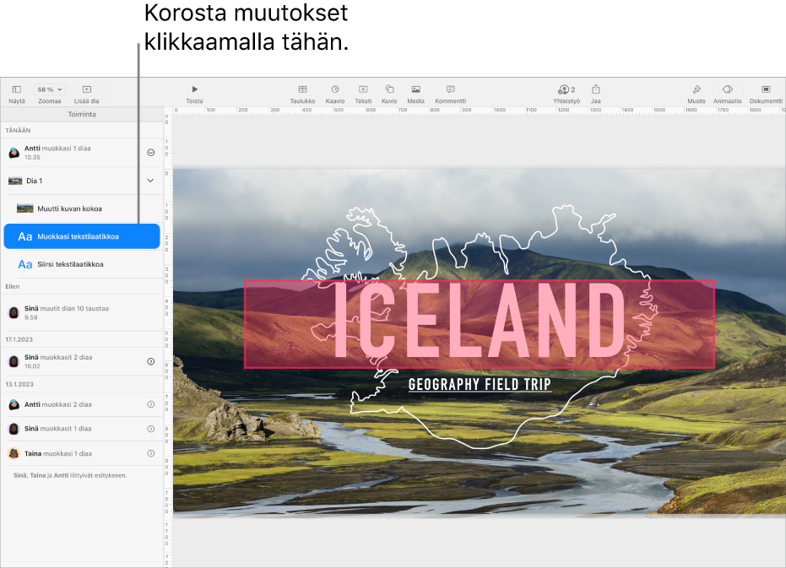The width and height of the screenshot is (786, 568).
Task: Expand Sinä muokkasit 1 diaa entry
Action: 150,429
